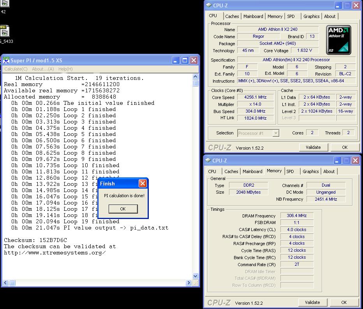The height and width of the screenshot is (309, 363).
Task: Click the Super PI vertical scrollbar down arrow
Action: click(196, 276)
